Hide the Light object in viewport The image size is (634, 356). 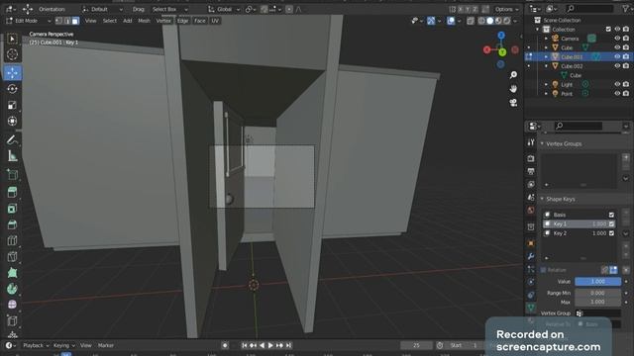pyautogui.click(x=617, y=84)
